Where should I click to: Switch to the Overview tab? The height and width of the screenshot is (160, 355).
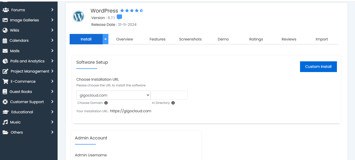tap(125, 39)
